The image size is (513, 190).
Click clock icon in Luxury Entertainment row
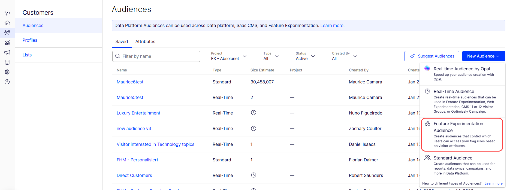point(254,113)
